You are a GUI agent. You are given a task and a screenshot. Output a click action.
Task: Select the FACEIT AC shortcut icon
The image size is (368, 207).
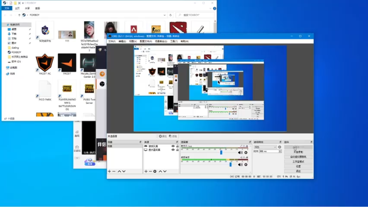[45, 64]
